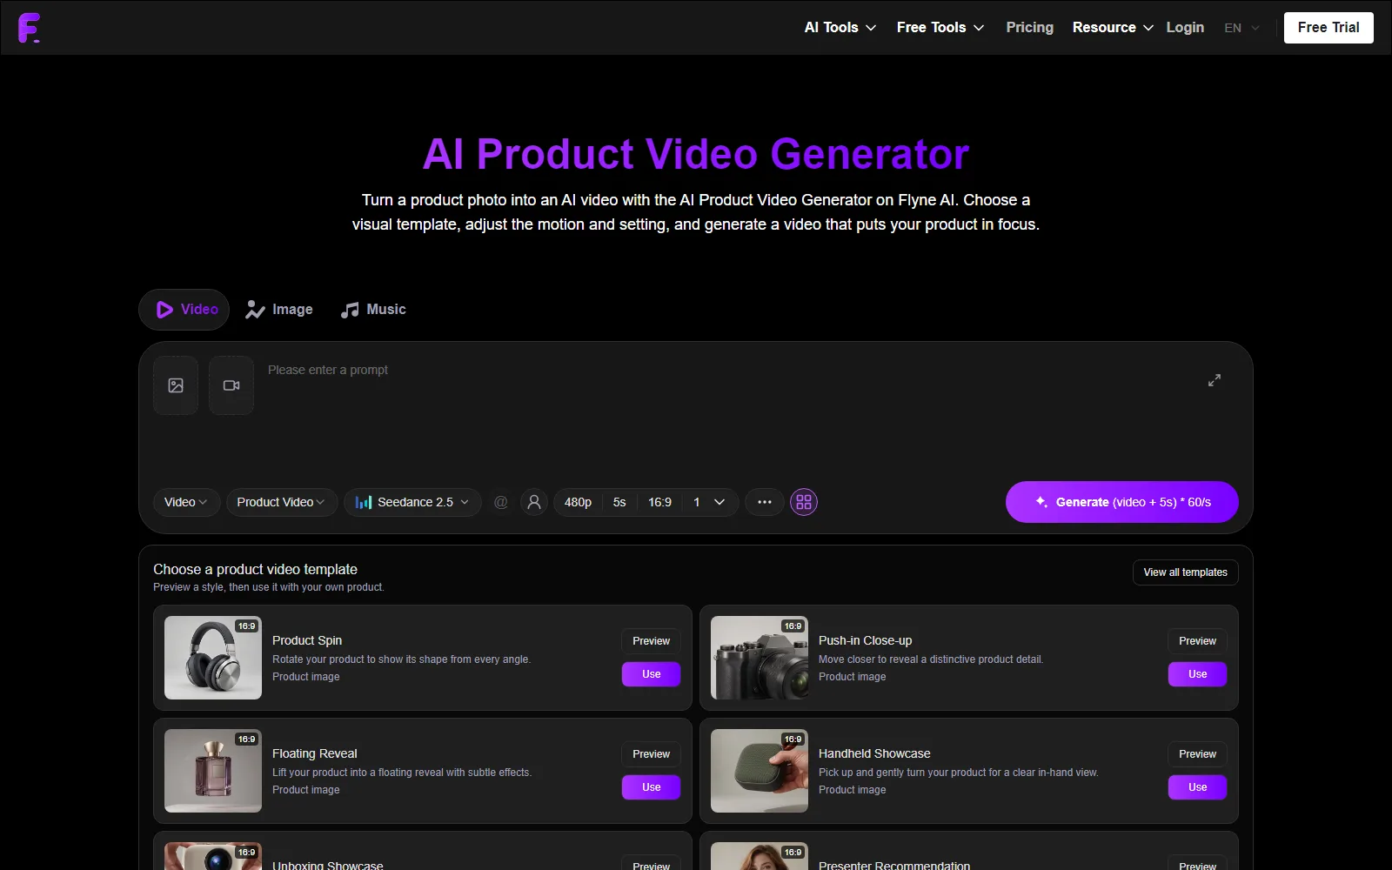Click 'Choose a product video template' heading
The image size is (1392, 870).
pyautogui.click(x=255, y=569)
